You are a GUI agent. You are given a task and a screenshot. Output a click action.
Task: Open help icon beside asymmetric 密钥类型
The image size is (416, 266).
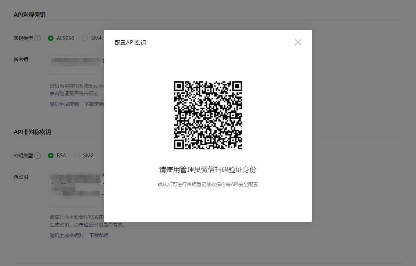38,156
